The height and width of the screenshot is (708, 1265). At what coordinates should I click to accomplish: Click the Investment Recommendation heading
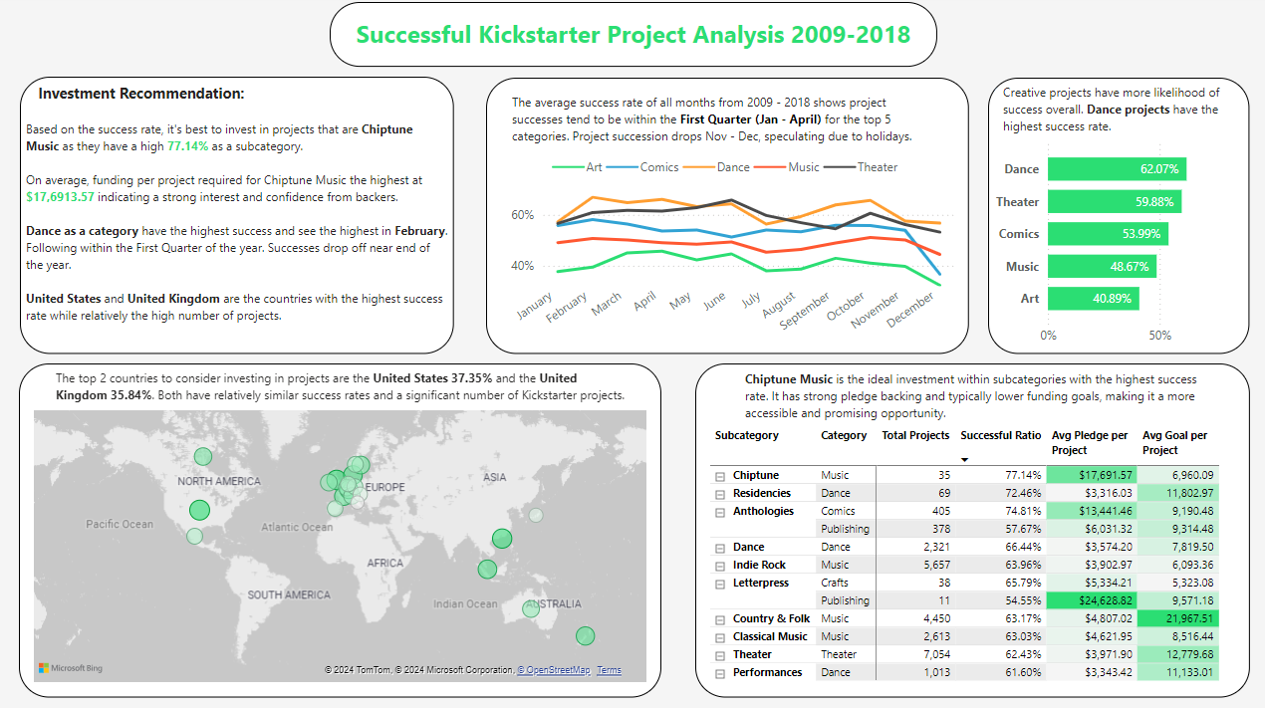coord(140,94)
